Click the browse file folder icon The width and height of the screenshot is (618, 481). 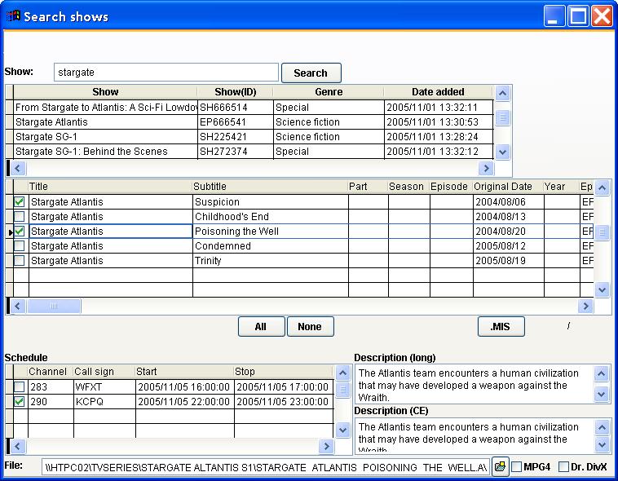(x=500, y=467)
